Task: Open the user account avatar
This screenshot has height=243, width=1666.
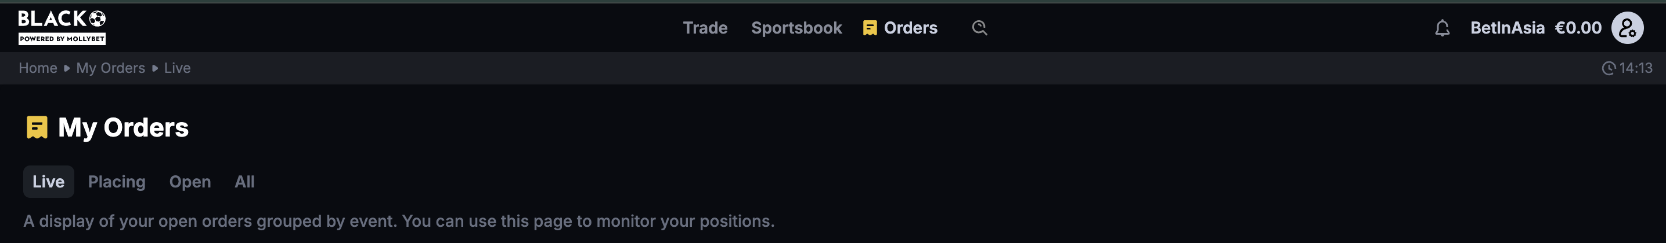Action: [x=1627, y=28]
